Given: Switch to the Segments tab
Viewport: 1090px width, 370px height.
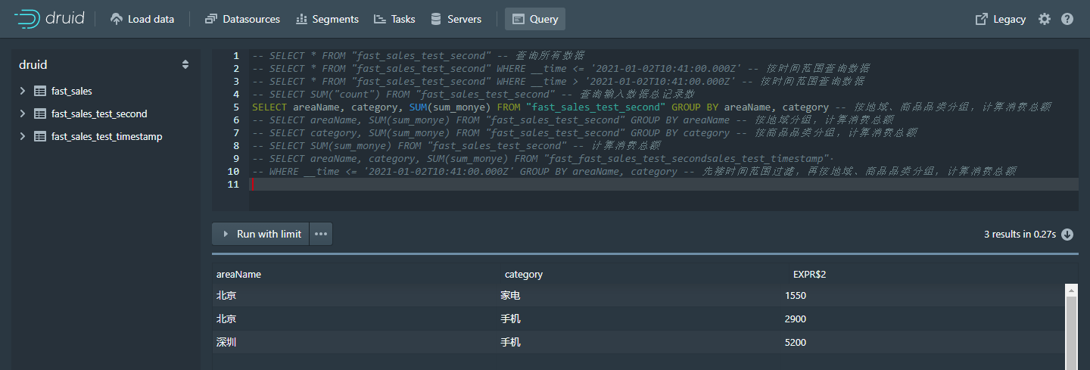Looking at the screenshot, I should pos(327,19).
